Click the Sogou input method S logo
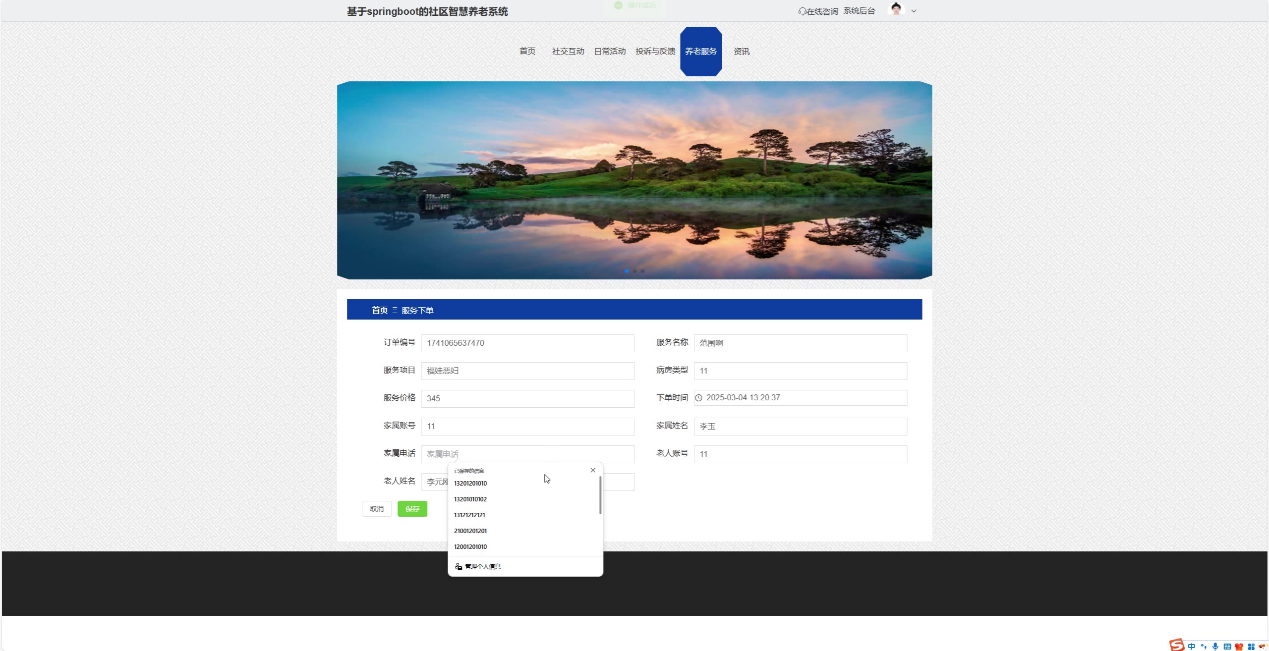This screenshot has width=1269, height=651. 1177,645
